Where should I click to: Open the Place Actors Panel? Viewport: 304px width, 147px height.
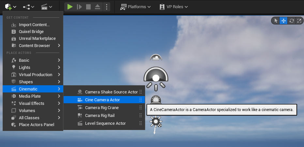tap(33, 125)
